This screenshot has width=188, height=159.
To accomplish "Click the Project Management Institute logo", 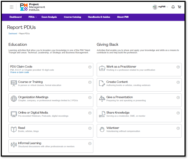I will (32, 7).
